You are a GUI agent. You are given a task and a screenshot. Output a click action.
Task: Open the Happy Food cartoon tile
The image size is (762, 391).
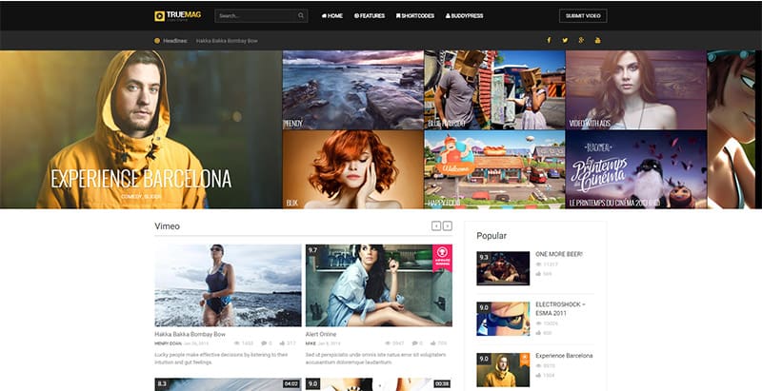[x=494, y=169]
